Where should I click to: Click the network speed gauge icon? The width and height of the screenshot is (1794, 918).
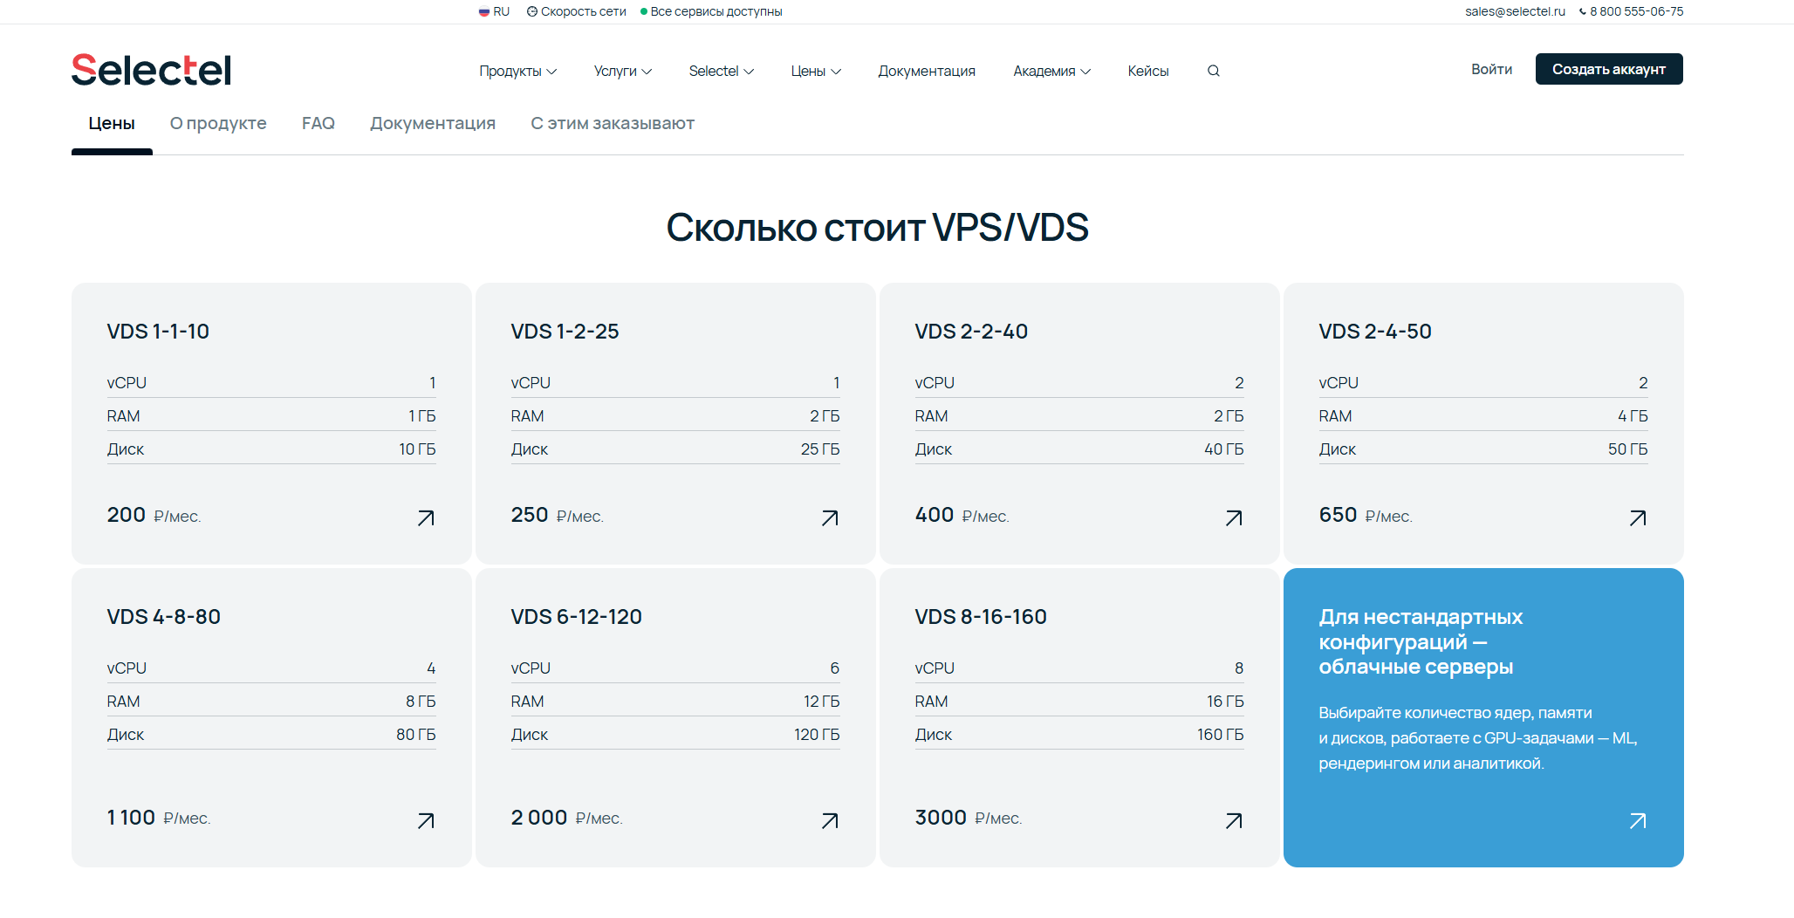[532, 11]
